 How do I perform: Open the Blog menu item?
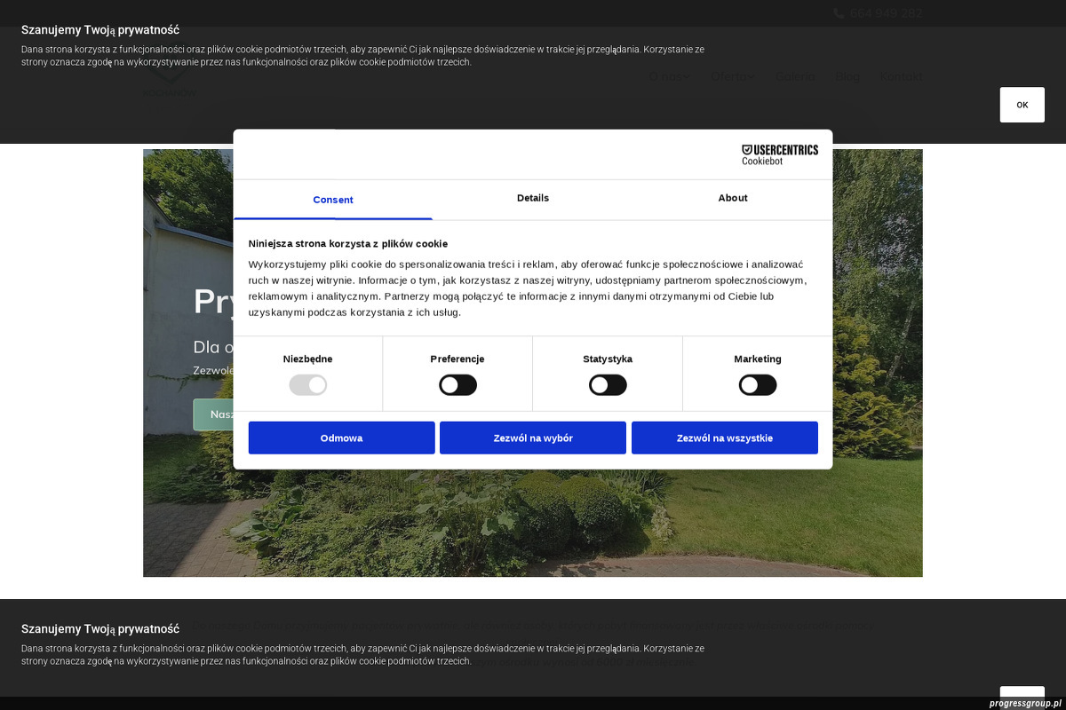pyautogui.click(x=847, y=76)
